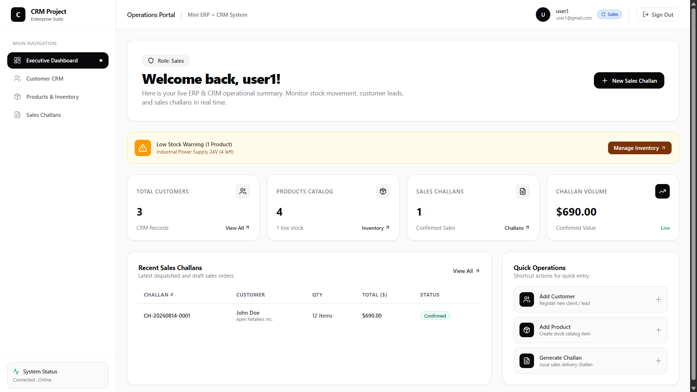
Task: Click the $690.00 total in table row
Action: pos(372,316)
